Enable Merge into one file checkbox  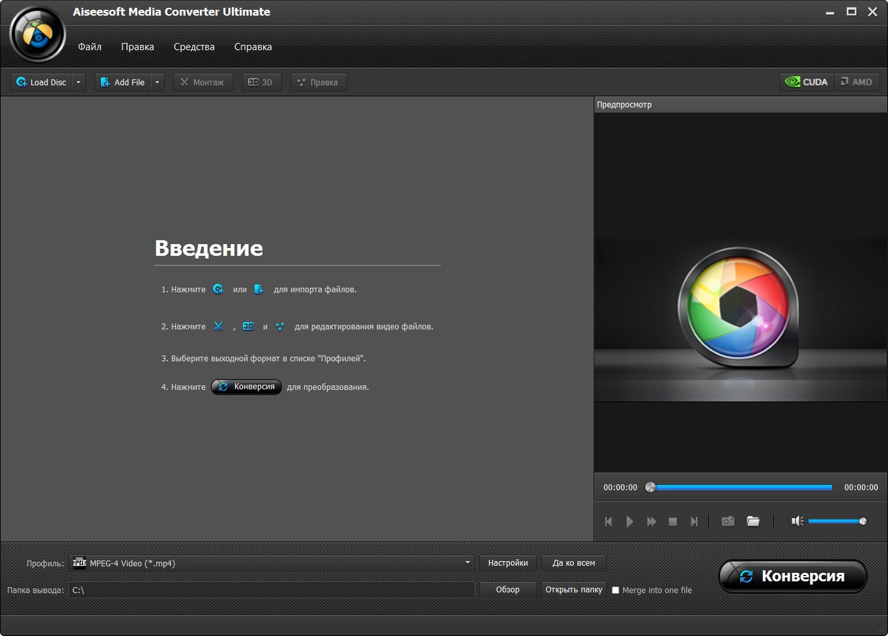click(x=615, y=590)
